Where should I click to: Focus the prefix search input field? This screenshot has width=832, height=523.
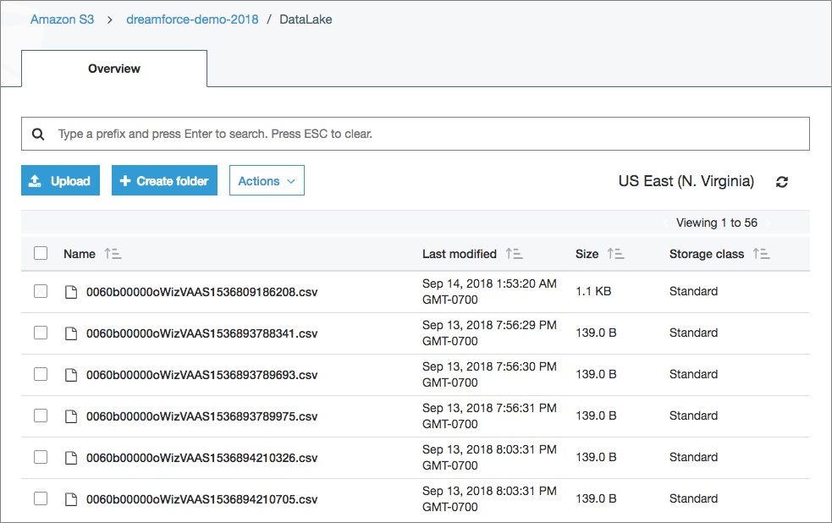(423, 134)
